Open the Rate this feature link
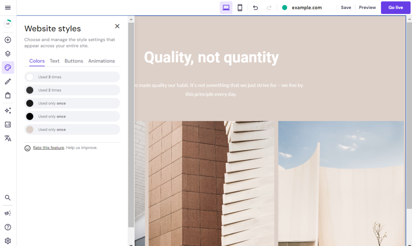 (x=48, y=147)
